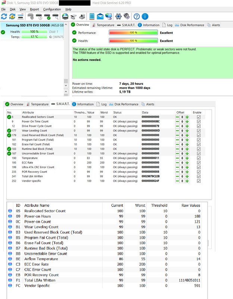Viewport: 233px width, 299px height.
Task: Increase offset for Used Reserved Block Count
Action: [187, 135]
